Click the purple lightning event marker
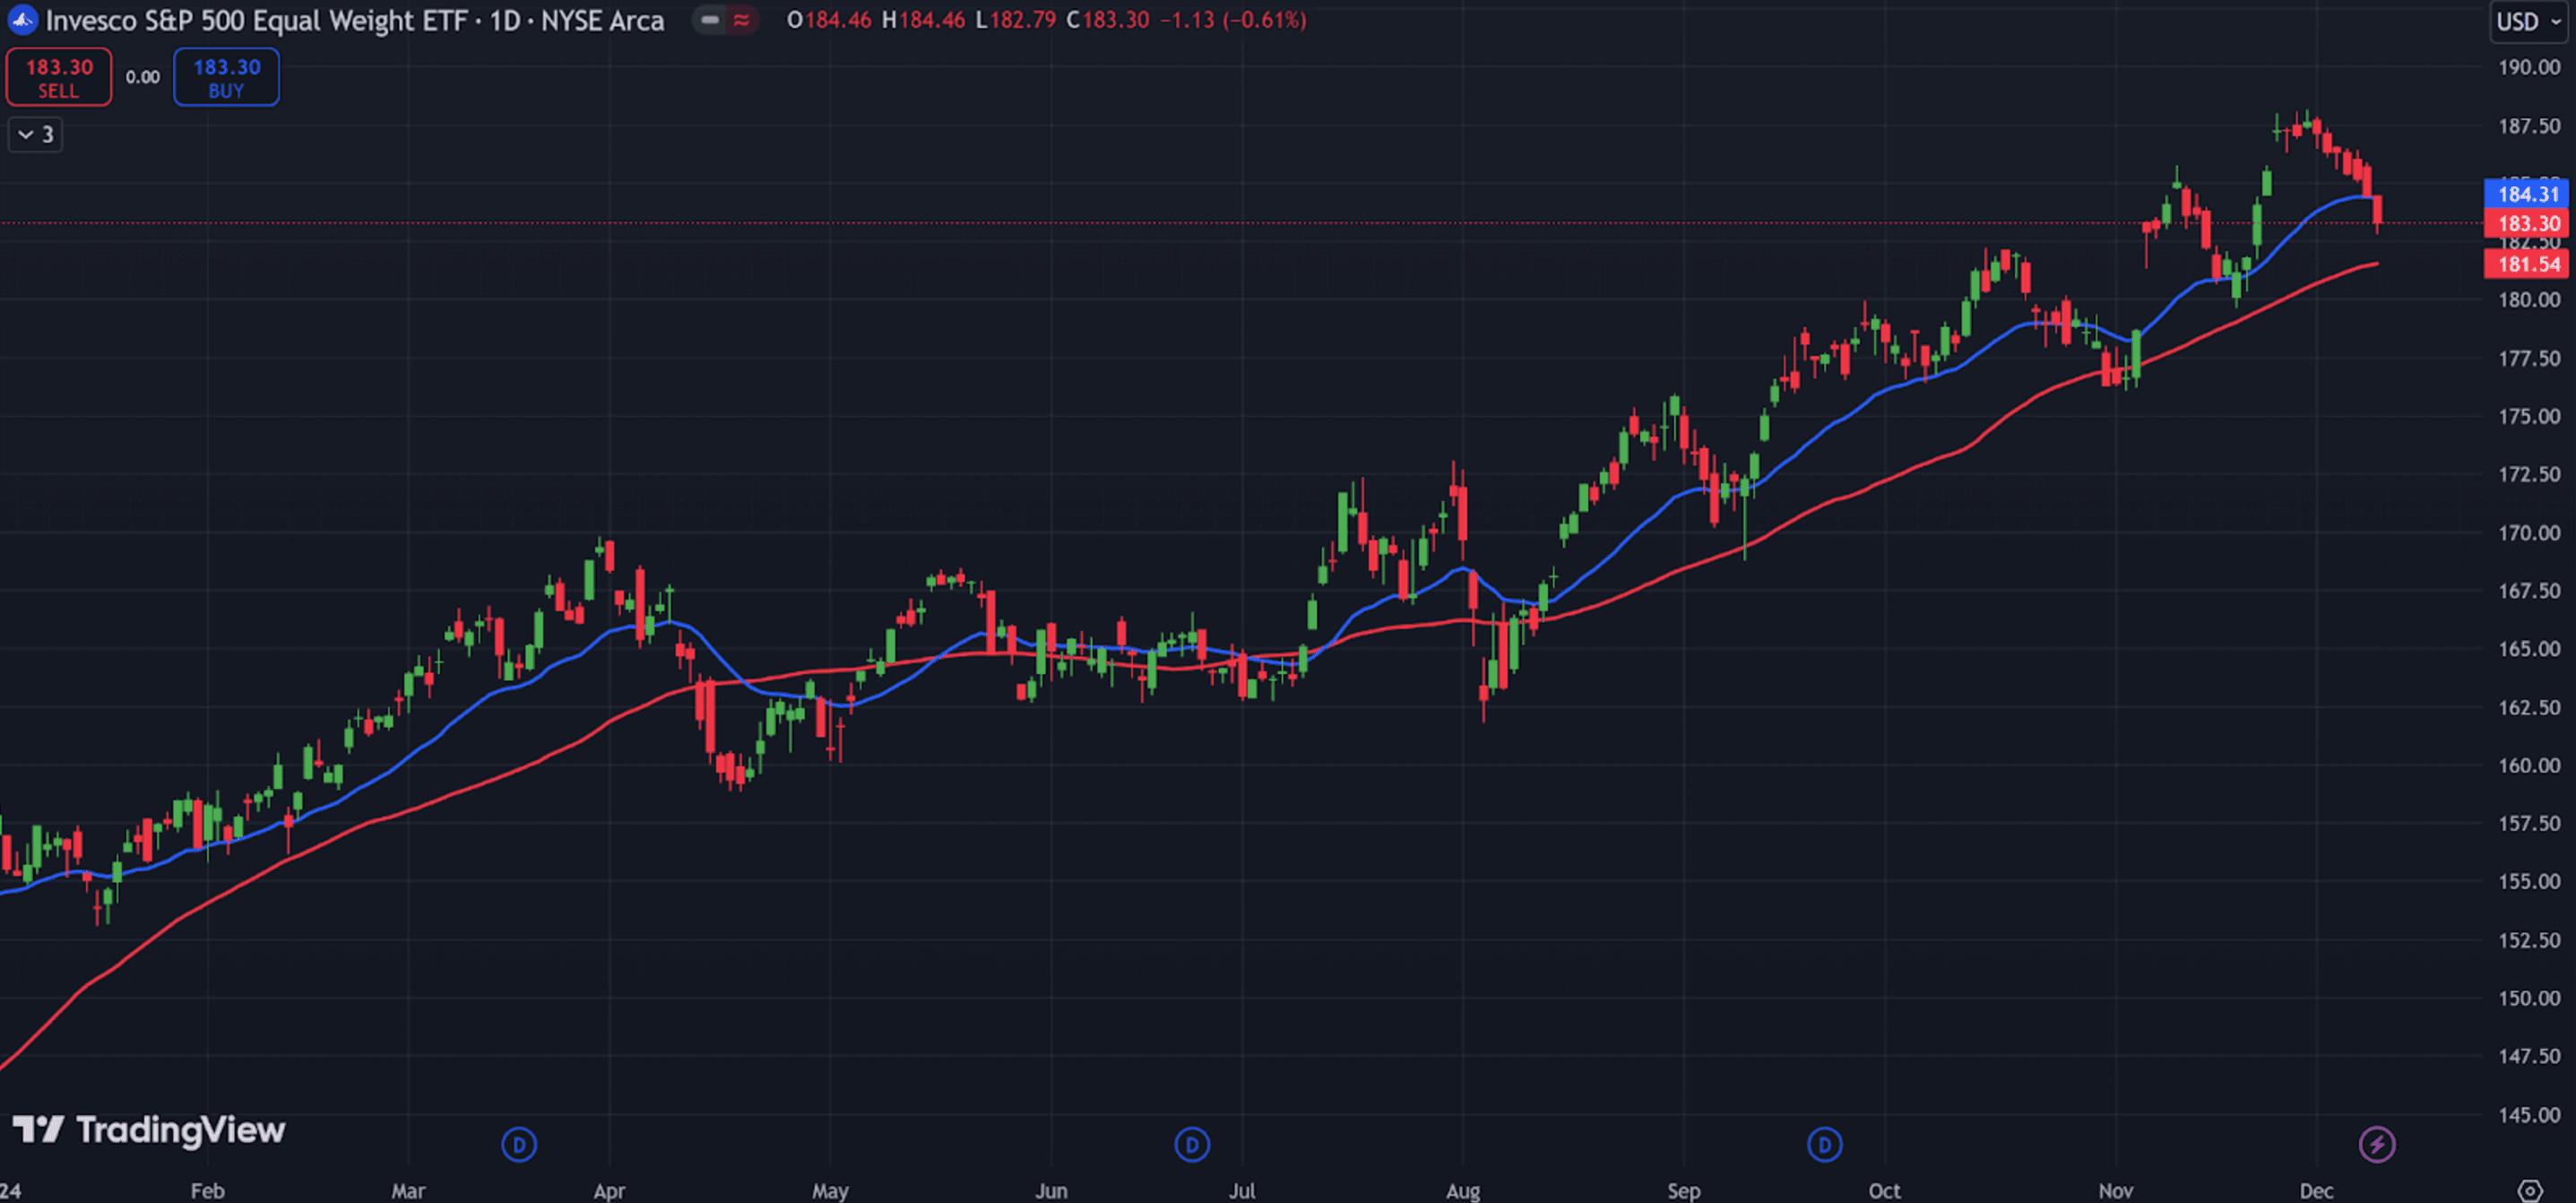This screenshot has height=1203, width=2576. [2376, 1144]
